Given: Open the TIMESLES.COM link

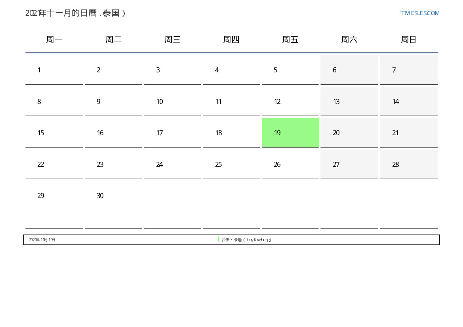Looking at the screenshot, I should [419, 13].
